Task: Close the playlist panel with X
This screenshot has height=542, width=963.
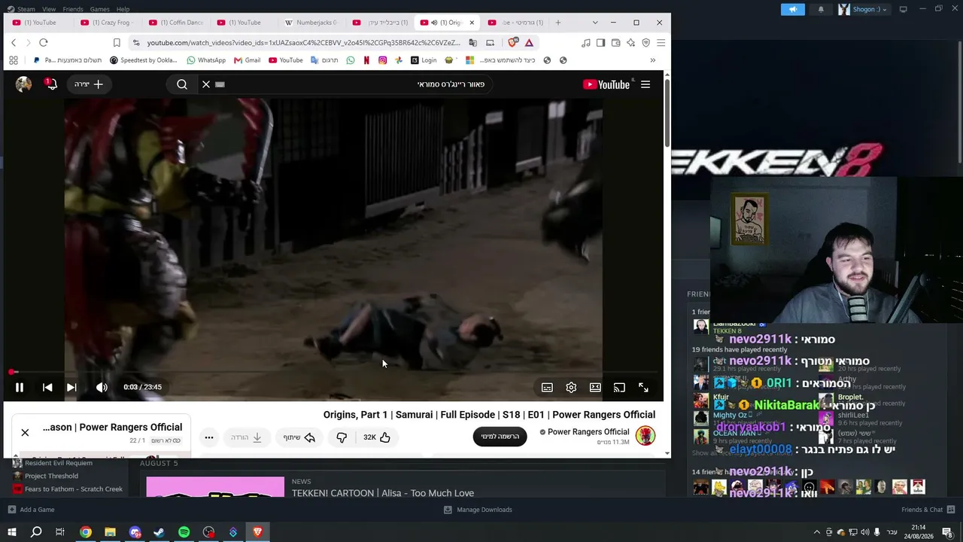Action: coord(25,432)
